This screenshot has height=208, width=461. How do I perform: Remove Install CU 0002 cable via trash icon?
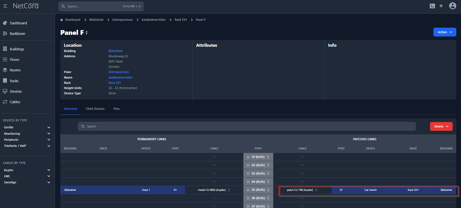click(229, 190)
